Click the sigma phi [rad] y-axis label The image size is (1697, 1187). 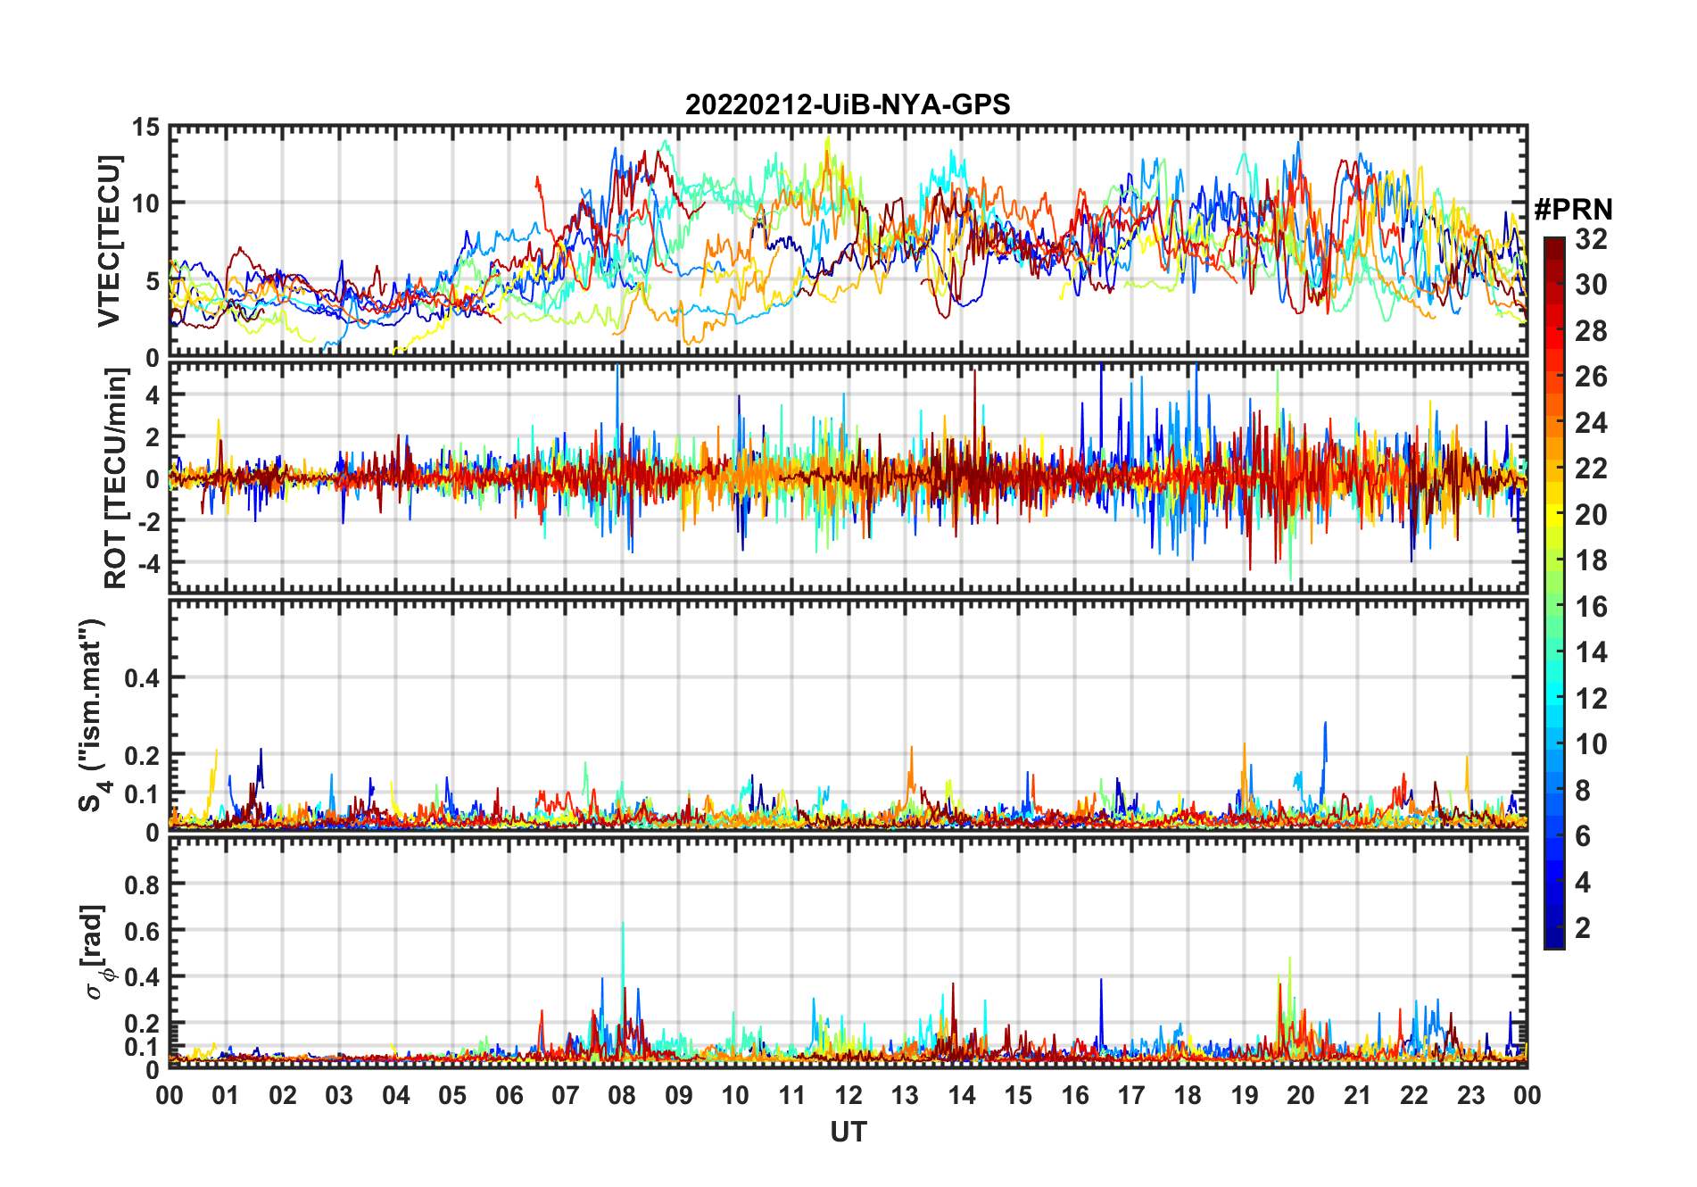tap(95, 952)
